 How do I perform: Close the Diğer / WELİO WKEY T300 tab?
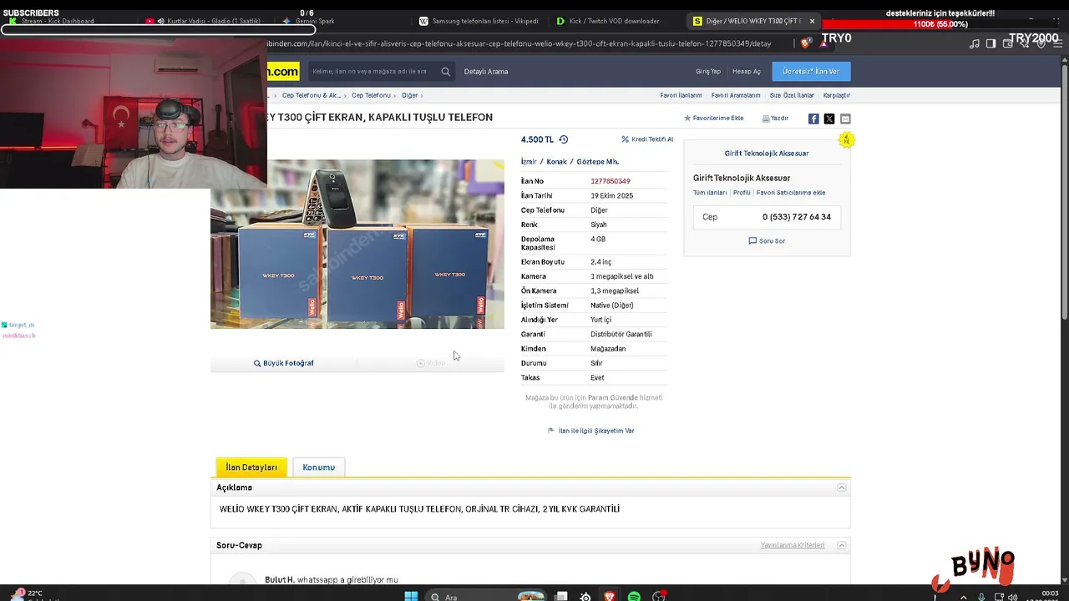(x=812, y=21)
